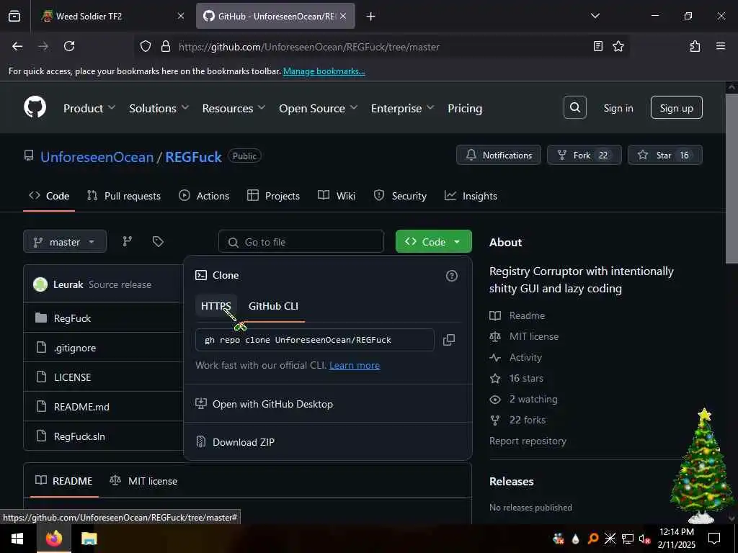
Task: Go back with the browser back arrow
Action: click(x=17, y=46)
